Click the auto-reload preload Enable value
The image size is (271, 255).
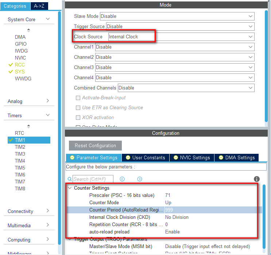(x=173, y=232)
